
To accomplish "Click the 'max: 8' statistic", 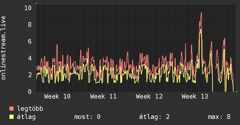I will pos(219,117).
